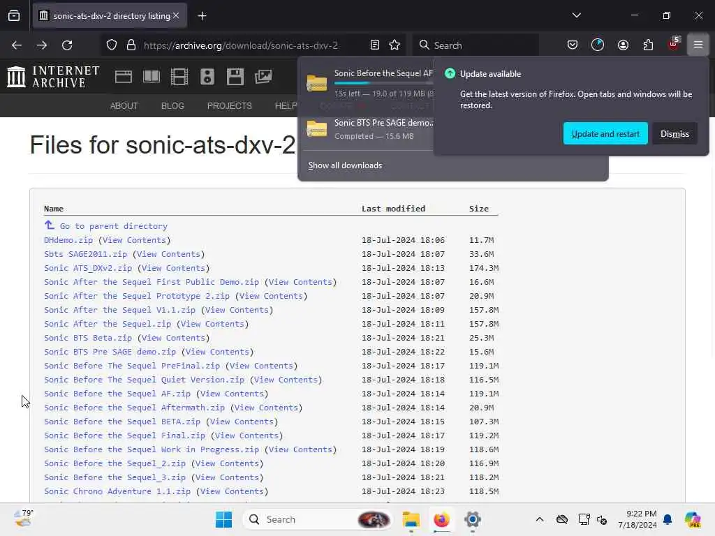Dismiss the Firefox update notification
This screenshot has width=715, height=536.
tap(675, 133)
